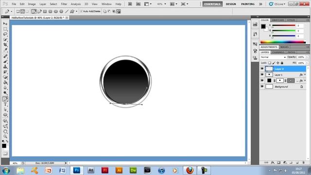Select the Zoom tool in toolbox

(x=5, y=137)
